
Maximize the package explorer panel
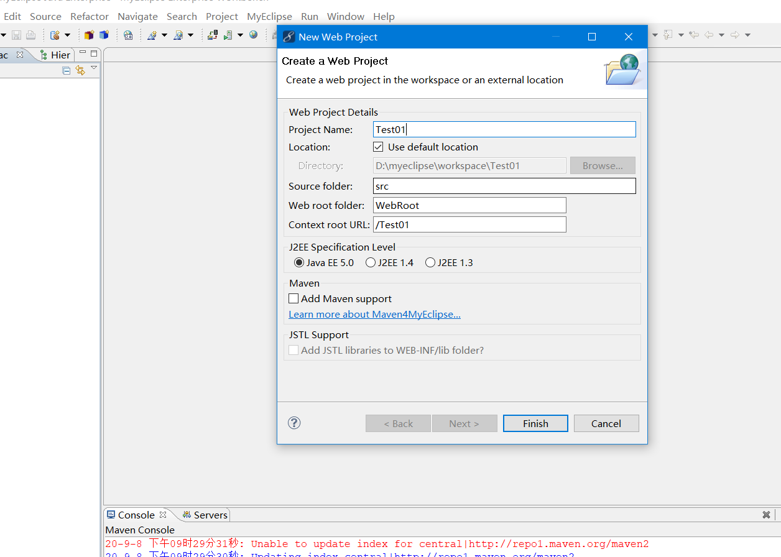(94, 53)
